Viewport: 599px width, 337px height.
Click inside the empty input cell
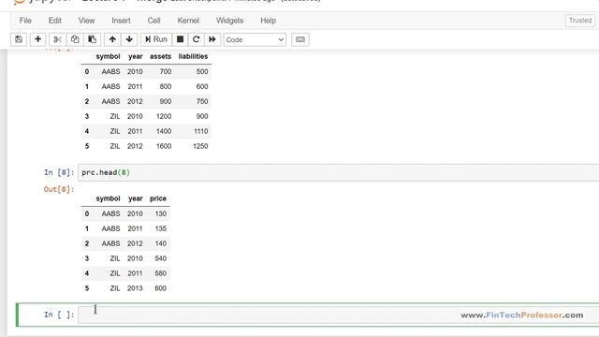[x=339, y=315]
